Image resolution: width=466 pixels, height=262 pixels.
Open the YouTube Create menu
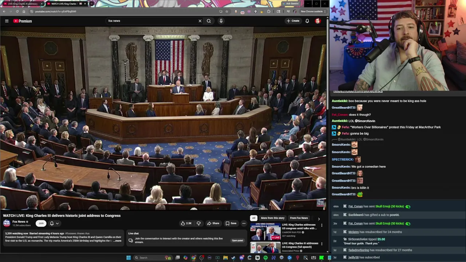(293, 21)
